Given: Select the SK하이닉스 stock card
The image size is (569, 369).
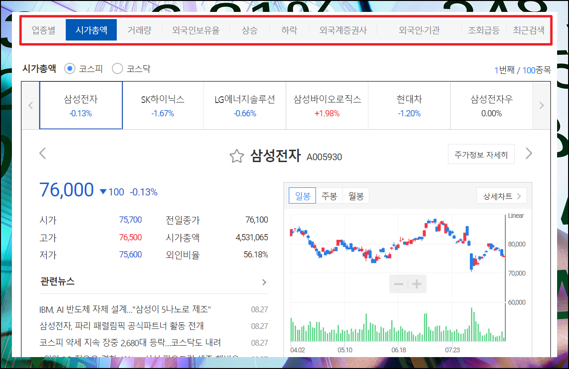Looking at the screenshot, I should (x=163, y=105).
